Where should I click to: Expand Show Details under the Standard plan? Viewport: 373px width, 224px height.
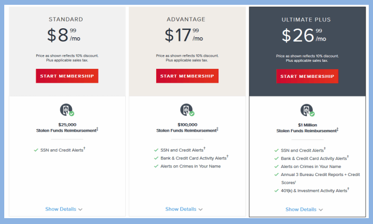point(64,209)
